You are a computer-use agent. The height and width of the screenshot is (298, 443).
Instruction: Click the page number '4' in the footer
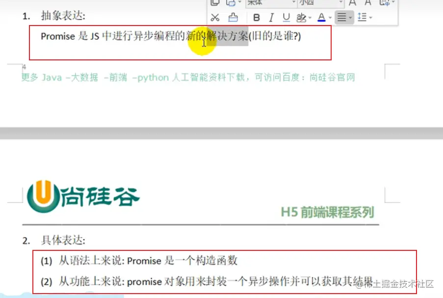(24, 67)
